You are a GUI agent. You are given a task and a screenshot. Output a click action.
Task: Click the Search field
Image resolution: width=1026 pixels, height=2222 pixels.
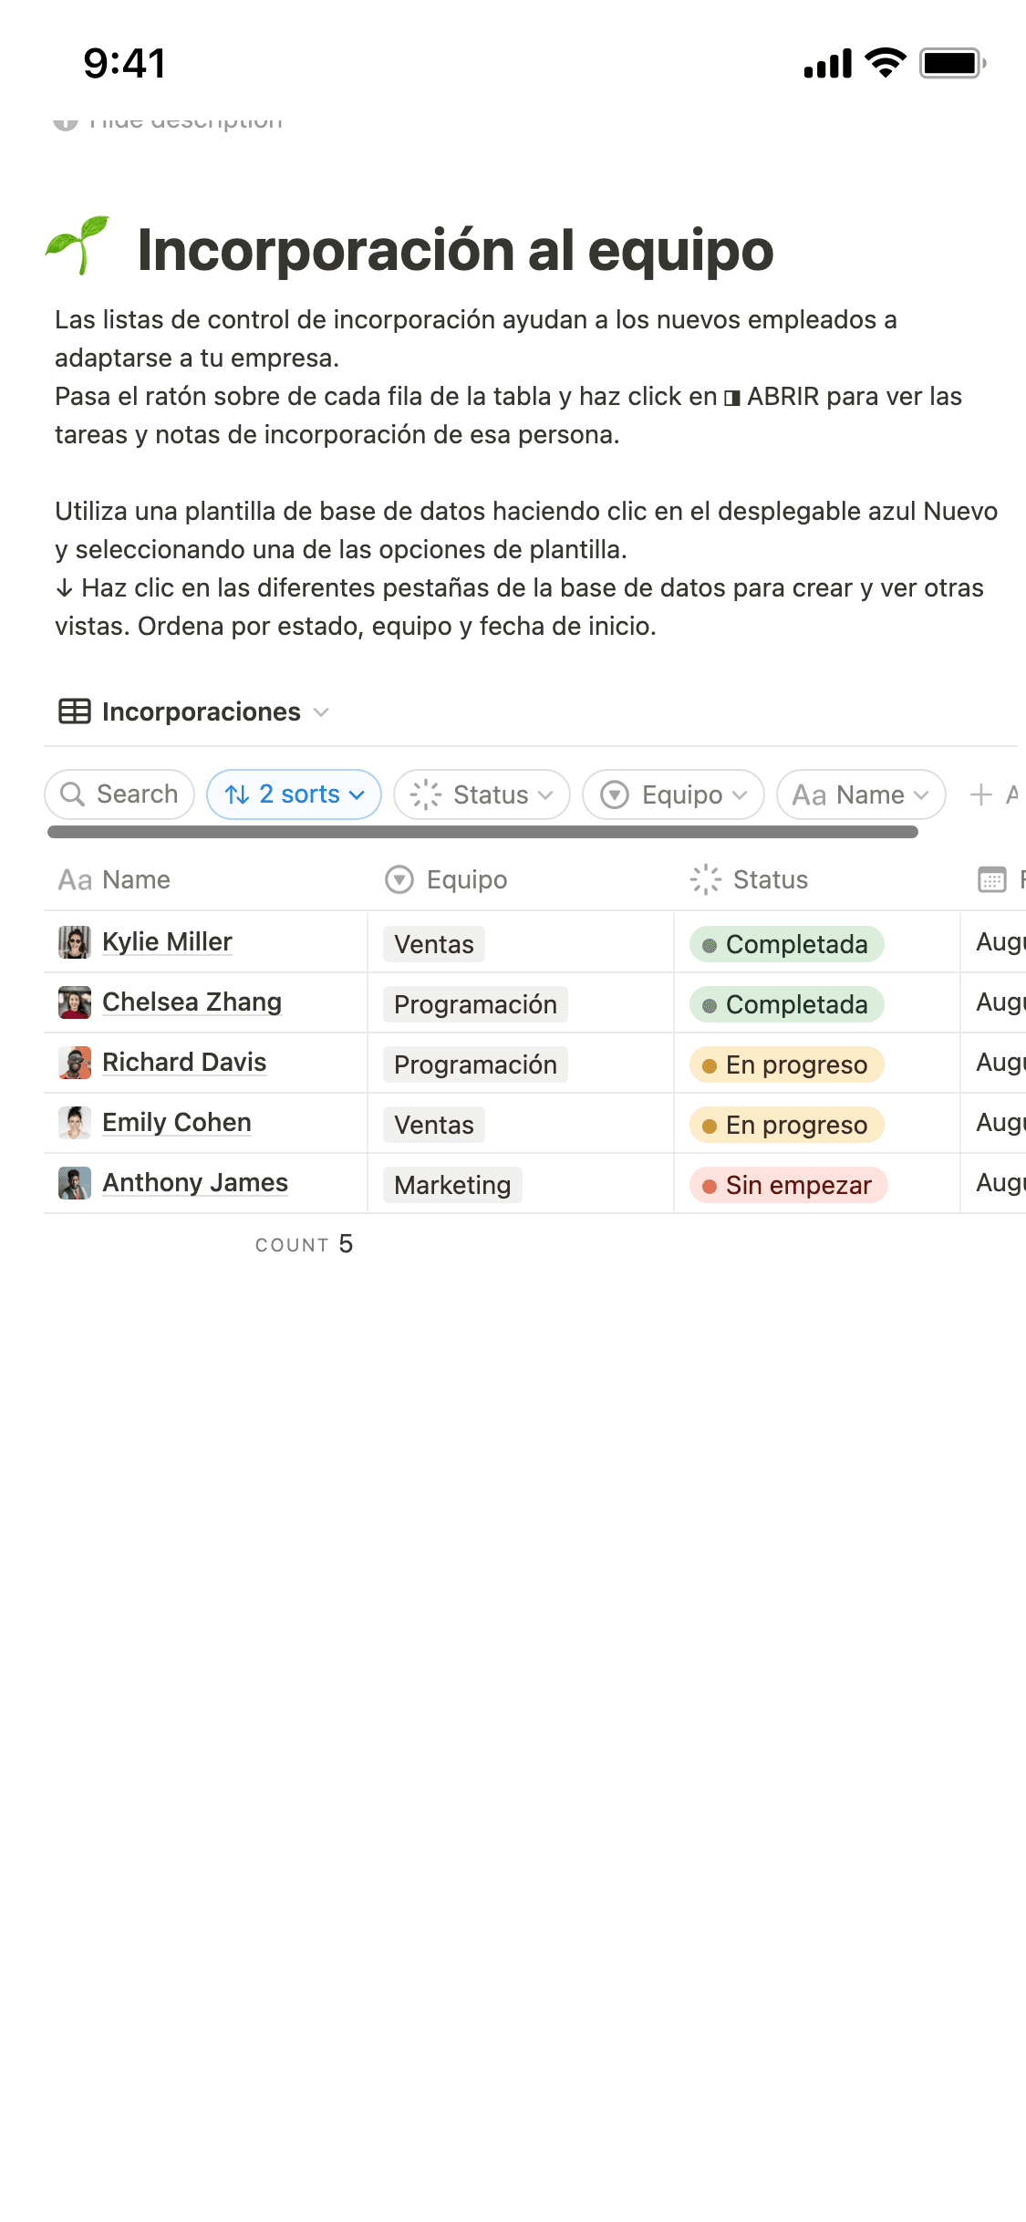pos(119,794)
